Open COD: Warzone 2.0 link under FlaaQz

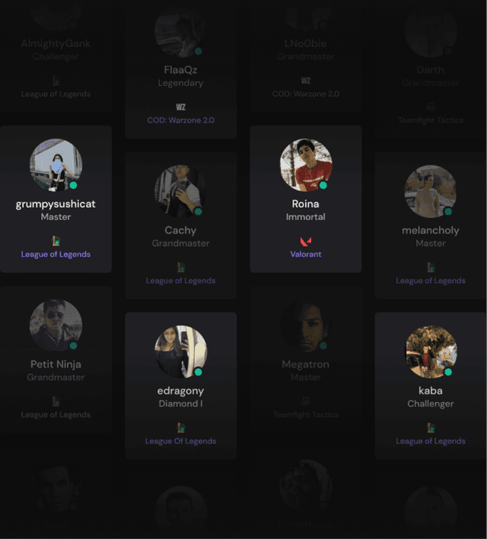point(181,120)
